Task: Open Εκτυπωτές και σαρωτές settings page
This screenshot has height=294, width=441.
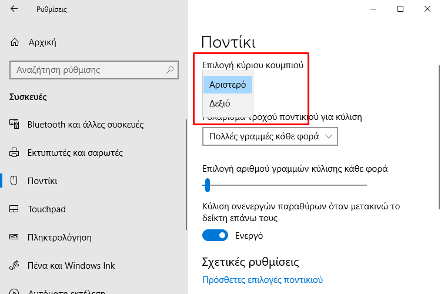Action: (x=75, y=153)
